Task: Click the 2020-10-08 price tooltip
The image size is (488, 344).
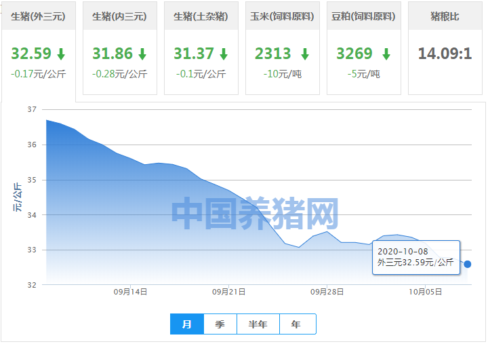Action: click(x=415, y=257)
